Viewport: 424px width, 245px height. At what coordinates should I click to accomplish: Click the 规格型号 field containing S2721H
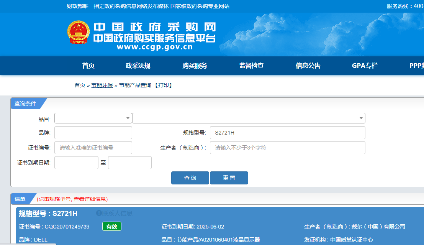(288, 133)
